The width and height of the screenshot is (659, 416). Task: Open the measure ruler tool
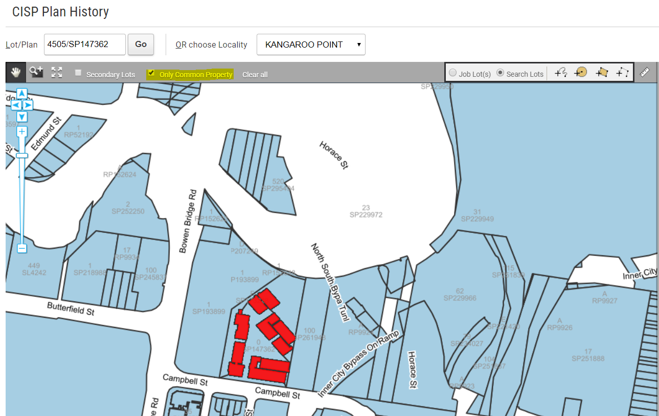645,72
